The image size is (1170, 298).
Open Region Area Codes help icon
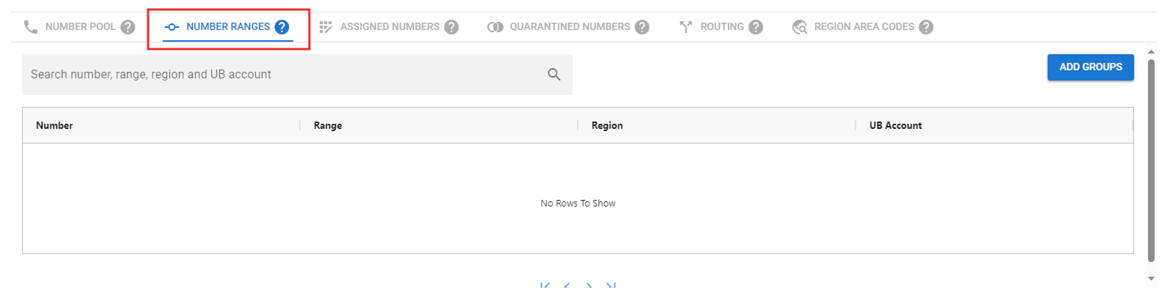click(926, 27)
